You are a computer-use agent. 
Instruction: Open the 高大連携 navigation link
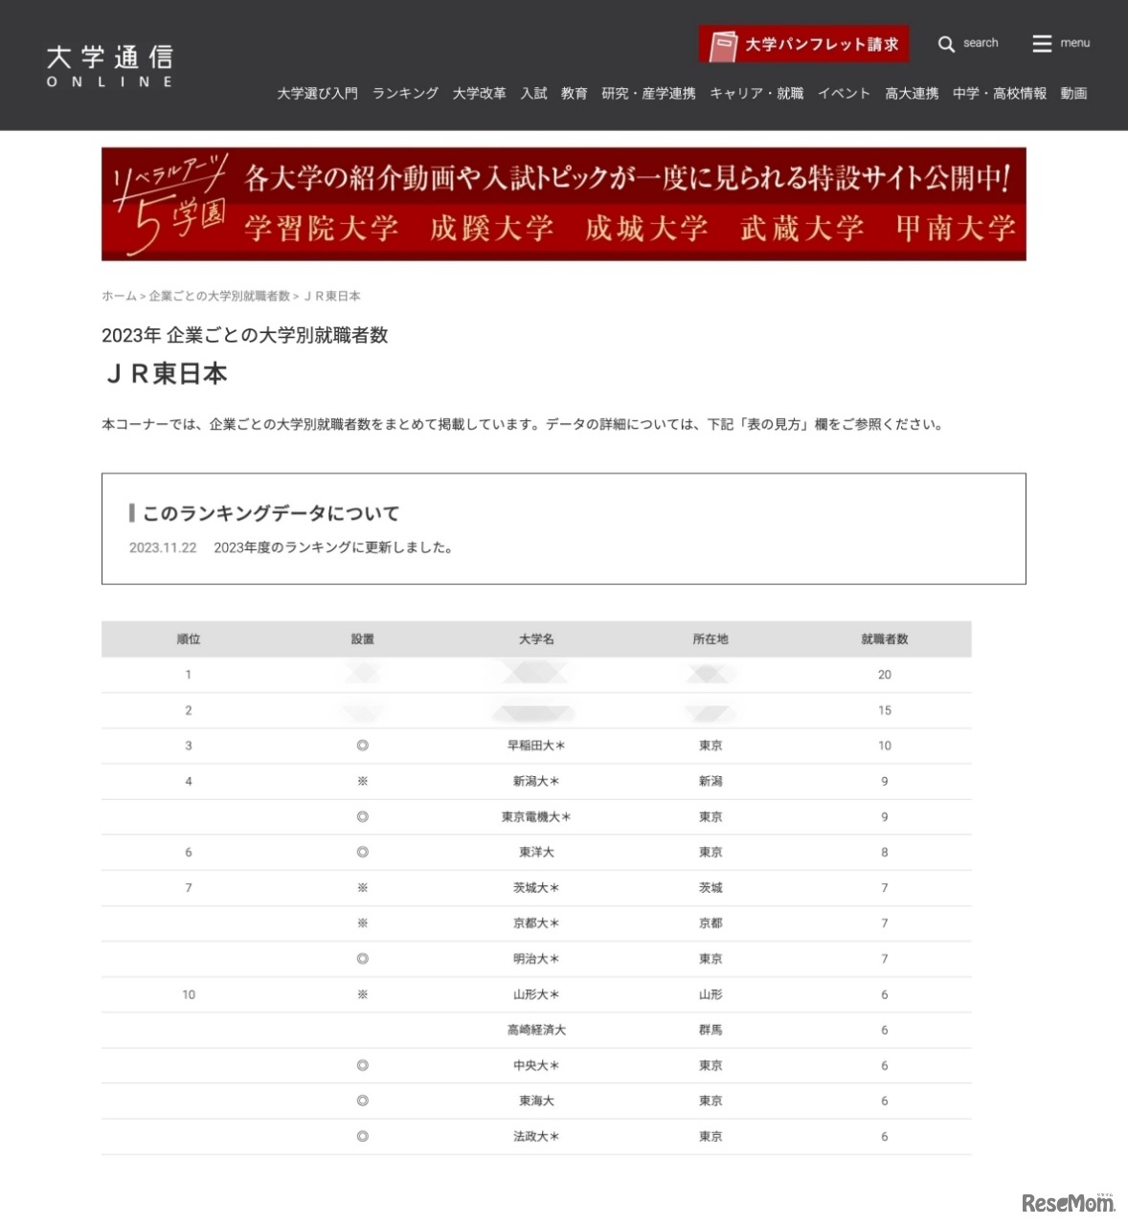click(910, 94)
